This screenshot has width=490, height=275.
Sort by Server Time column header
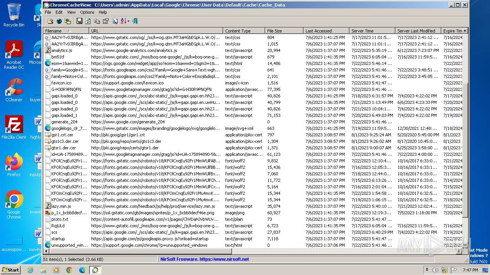point(372,31)
